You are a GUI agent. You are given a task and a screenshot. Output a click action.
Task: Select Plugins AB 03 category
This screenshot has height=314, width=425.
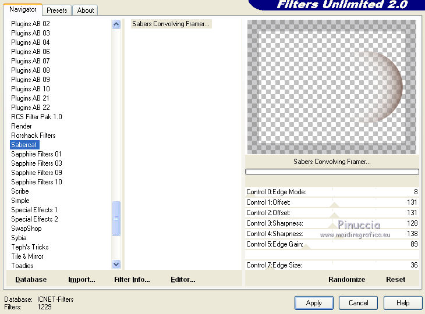pos(30,33)
